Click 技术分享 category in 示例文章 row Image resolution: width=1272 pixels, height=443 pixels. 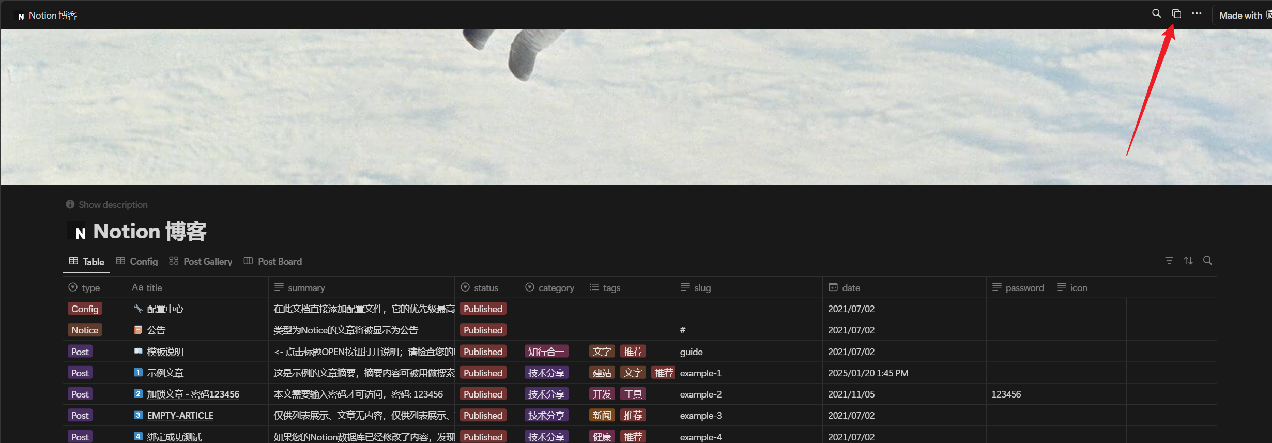[x=546, y=373]
